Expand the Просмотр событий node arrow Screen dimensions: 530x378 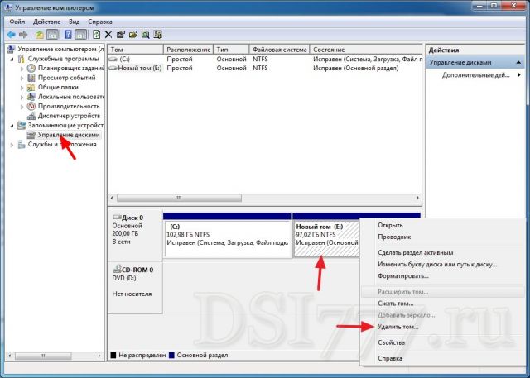coord(22,78)
